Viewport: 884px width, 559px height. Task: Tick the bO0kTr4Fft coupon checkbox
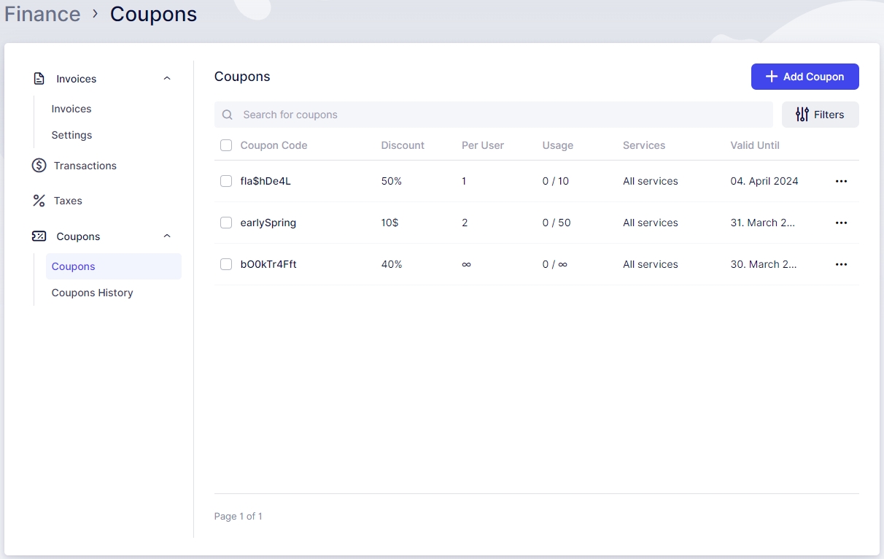[x=226, y=264]
